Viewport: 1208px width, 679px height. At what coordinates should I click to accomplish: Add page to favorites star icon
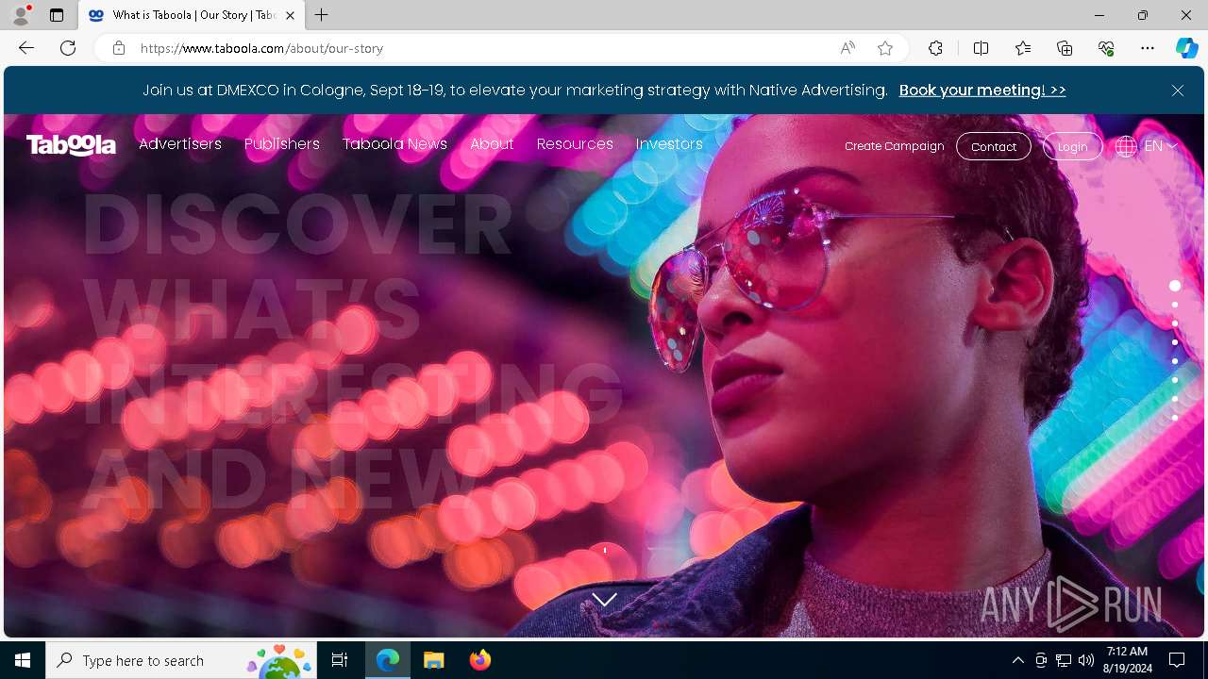click(x=885, y=48)
